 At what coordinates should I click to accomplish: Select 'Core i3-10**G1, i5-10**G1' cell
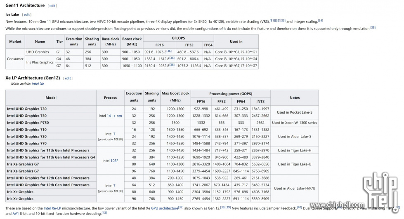click(236, 52)
